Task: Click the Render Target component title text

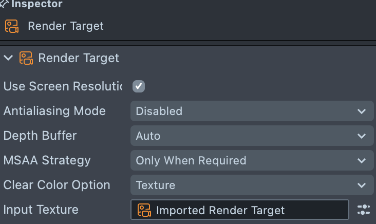Action: [79, 58]
